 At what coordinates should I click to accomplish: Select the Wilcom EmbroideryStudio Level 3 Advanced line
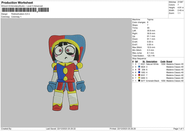pos(22,6)
